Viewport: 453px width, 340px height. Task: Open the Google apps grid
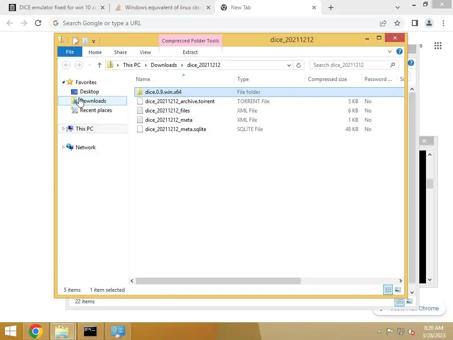(438, 46)
